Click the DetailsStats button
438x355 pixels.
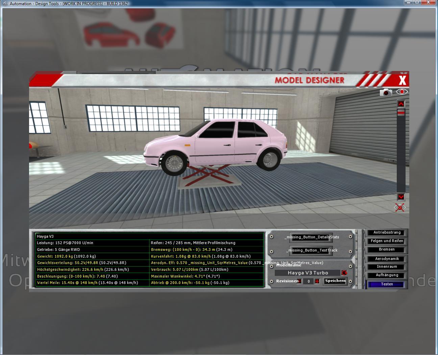[x=311, y=237]
